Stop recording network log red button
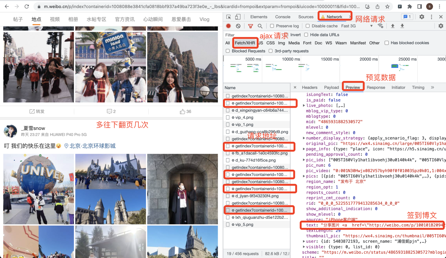This screenshot has width=446, height=258. (228, 26)
